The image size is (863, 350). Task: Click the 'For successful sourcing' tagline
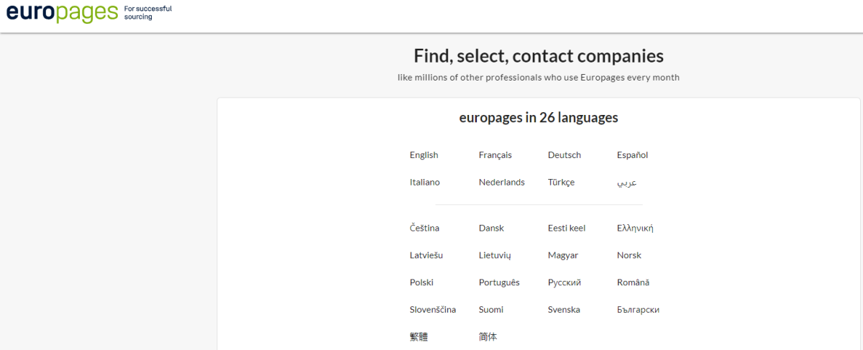[x=148, y=12]
